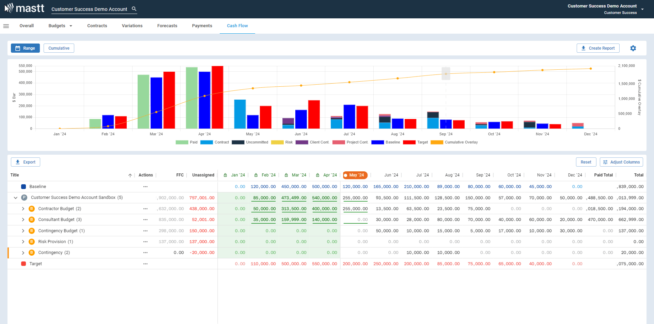
Task: Click the selected May '24 column header
Action: (x=355, y=175)
